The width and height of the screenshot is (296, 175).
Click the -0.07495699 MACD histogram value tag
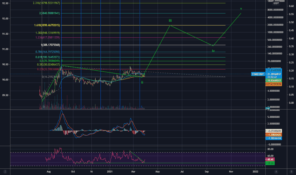click(x=273, y=131)
